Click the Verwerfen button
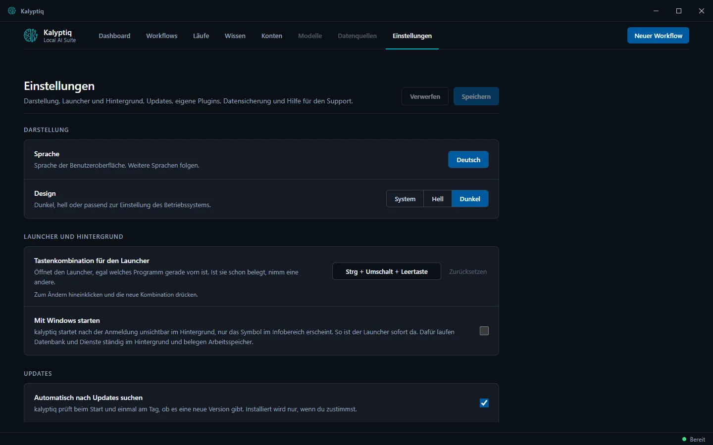Screen dimensions: 713x445 click(x=425, y=96)
